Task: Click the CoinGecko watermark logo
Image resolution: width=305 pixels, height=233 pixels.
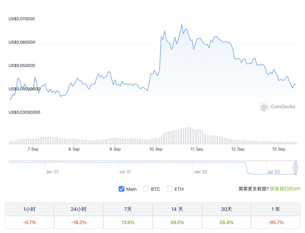Action: 278,107
